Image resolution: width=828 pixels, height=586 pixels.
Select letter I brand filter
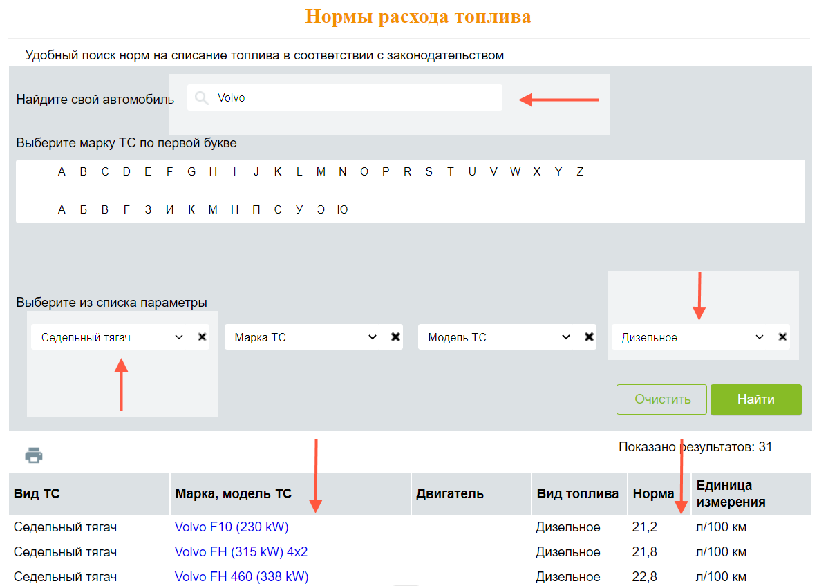[234, 171]
